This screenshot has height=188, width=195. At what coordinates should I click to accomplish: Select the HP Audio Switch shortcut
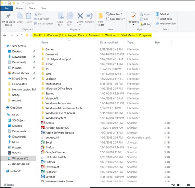pyautogui.click(x=53, y=157)
